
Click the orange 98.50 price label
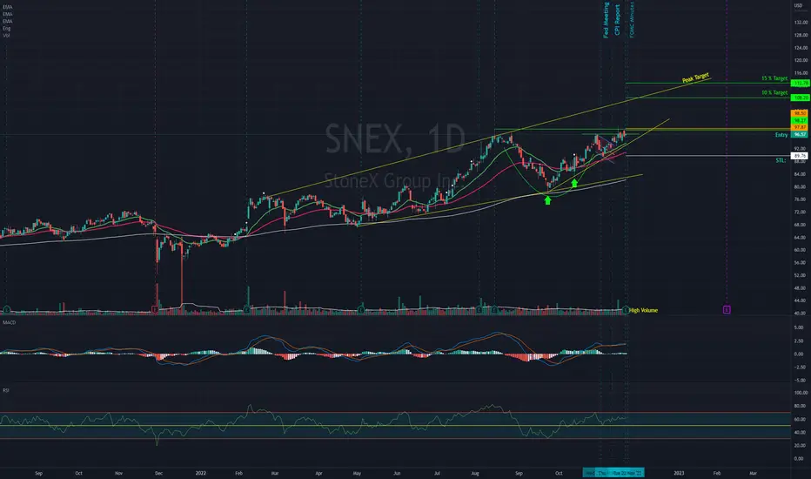(x=800, y=113)
